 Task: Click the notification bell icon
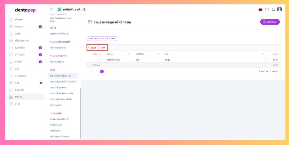(x=273, y=9)
